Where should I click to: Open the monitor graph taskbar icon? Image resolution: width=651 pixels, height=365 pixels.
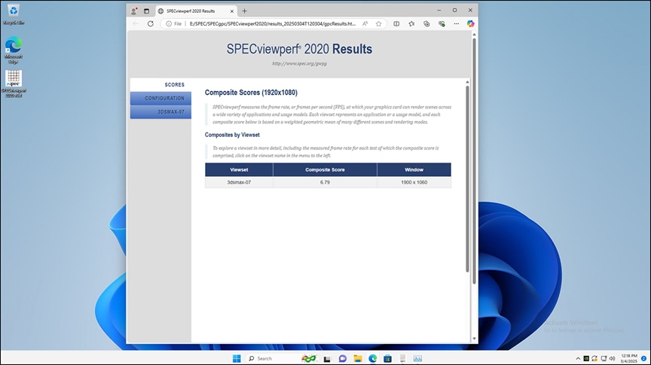pyautogui.click(x=417, y=358)
